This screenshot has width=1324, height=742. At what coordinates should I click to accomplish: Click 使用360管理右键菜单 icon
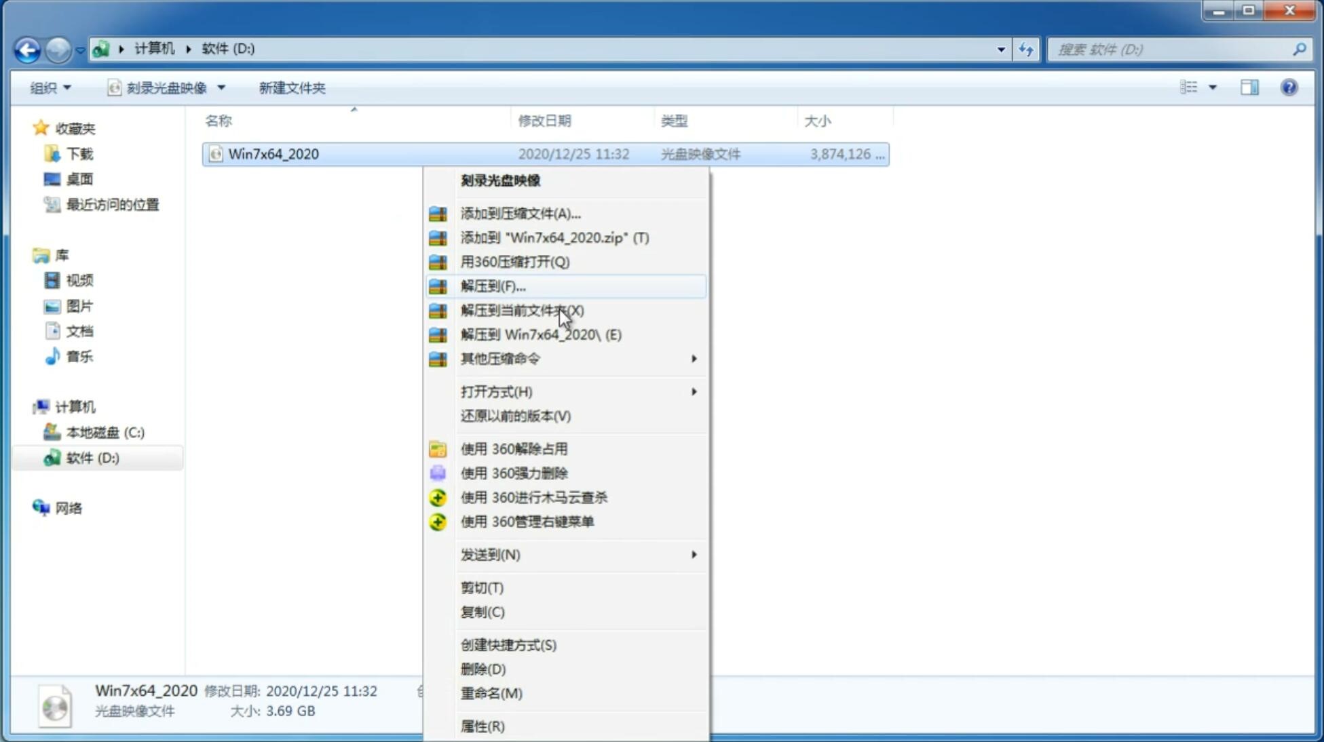pos(436,521)
